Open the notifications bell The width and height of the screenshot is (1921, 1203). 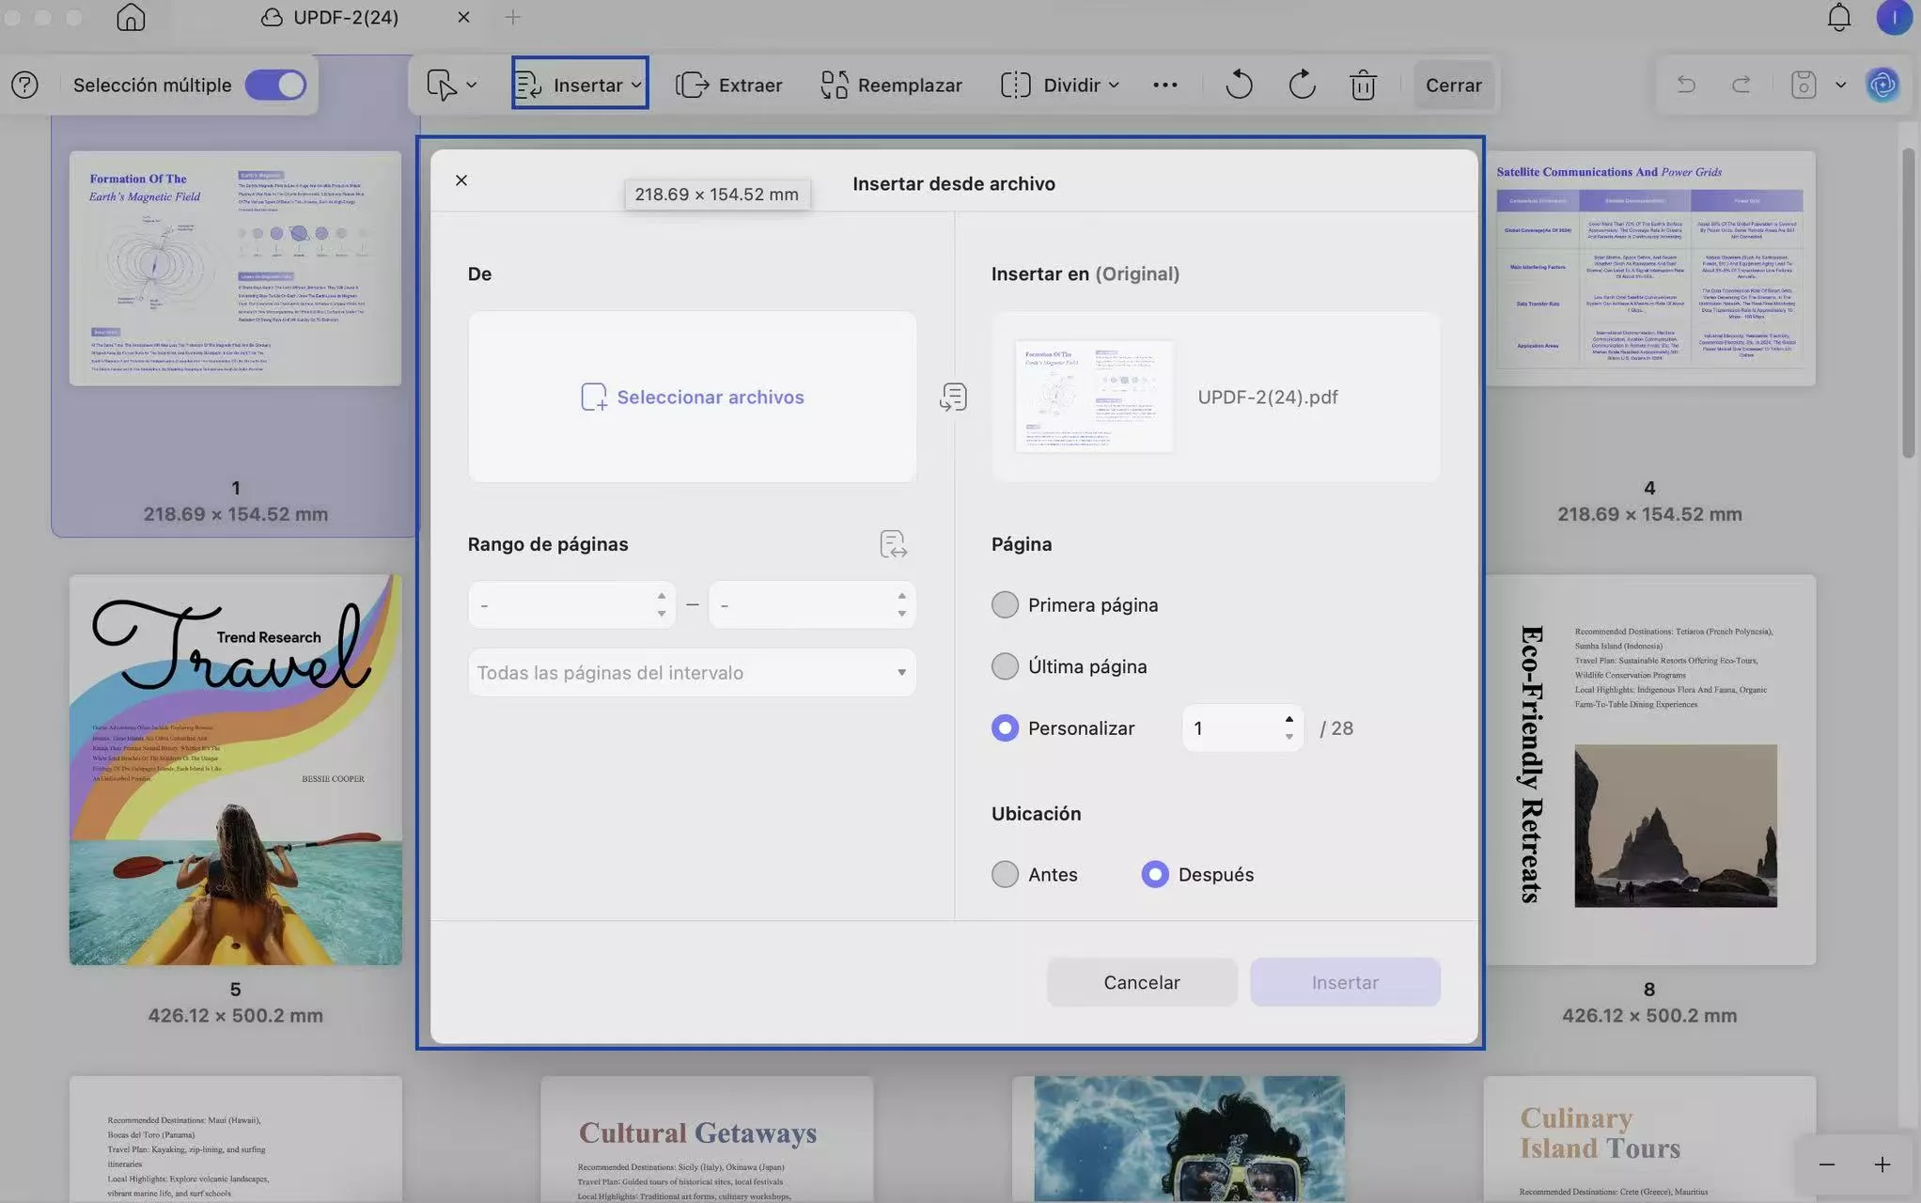[x=1839, y=18]
